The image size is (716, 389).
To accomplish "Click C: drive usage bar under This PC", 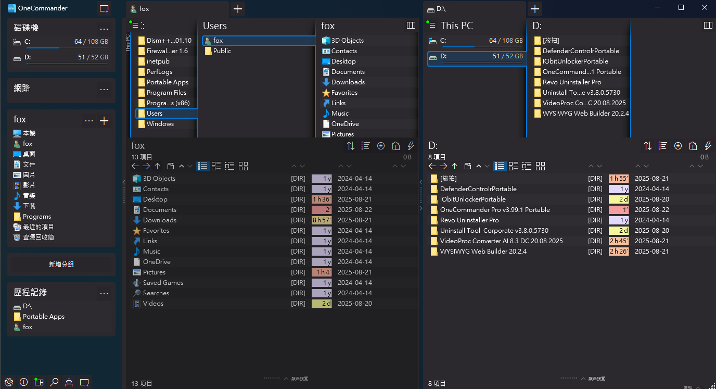I will (482, 47).
